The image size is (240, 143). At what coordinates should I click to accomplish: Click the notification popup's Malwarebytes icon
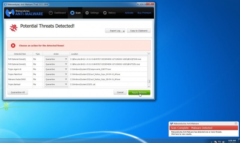point(171,124)
